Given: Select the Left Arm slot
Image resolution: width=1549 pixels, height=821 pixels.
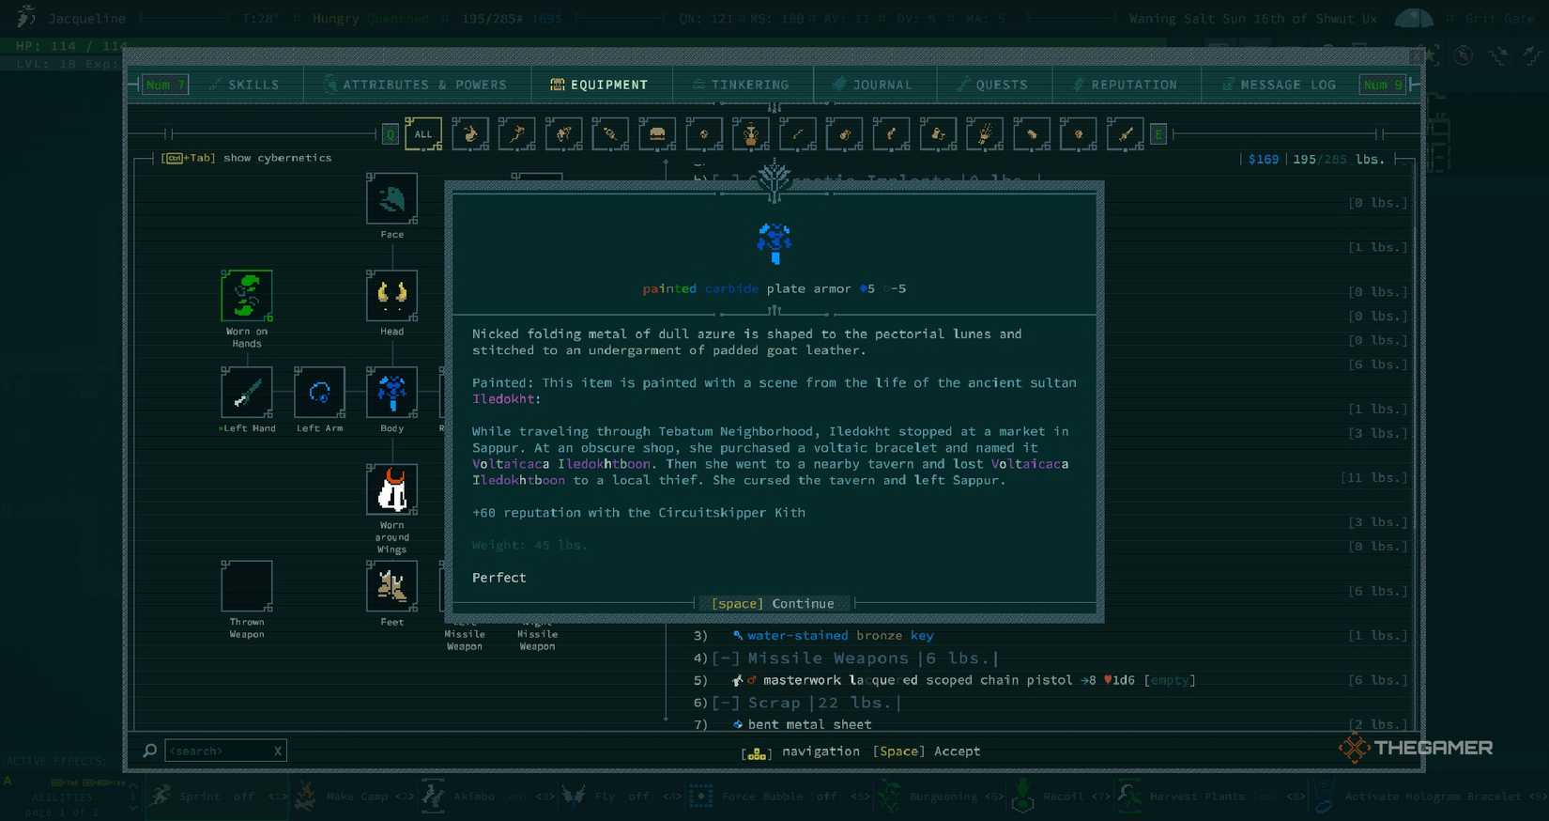Looking at the screenshot, I should pyautogui.click(x=319, y=393).
